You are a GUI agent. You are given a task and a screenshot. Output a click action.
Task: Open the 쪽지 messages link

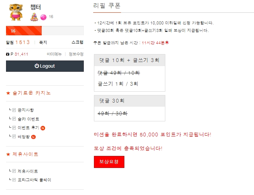pyautogui.click(x=43, y=42)
